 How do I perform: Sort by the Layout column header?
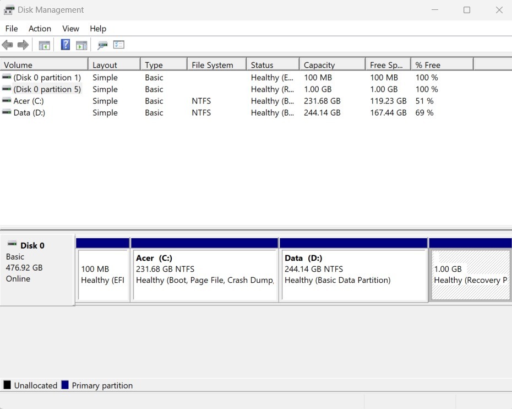[115, 64]
